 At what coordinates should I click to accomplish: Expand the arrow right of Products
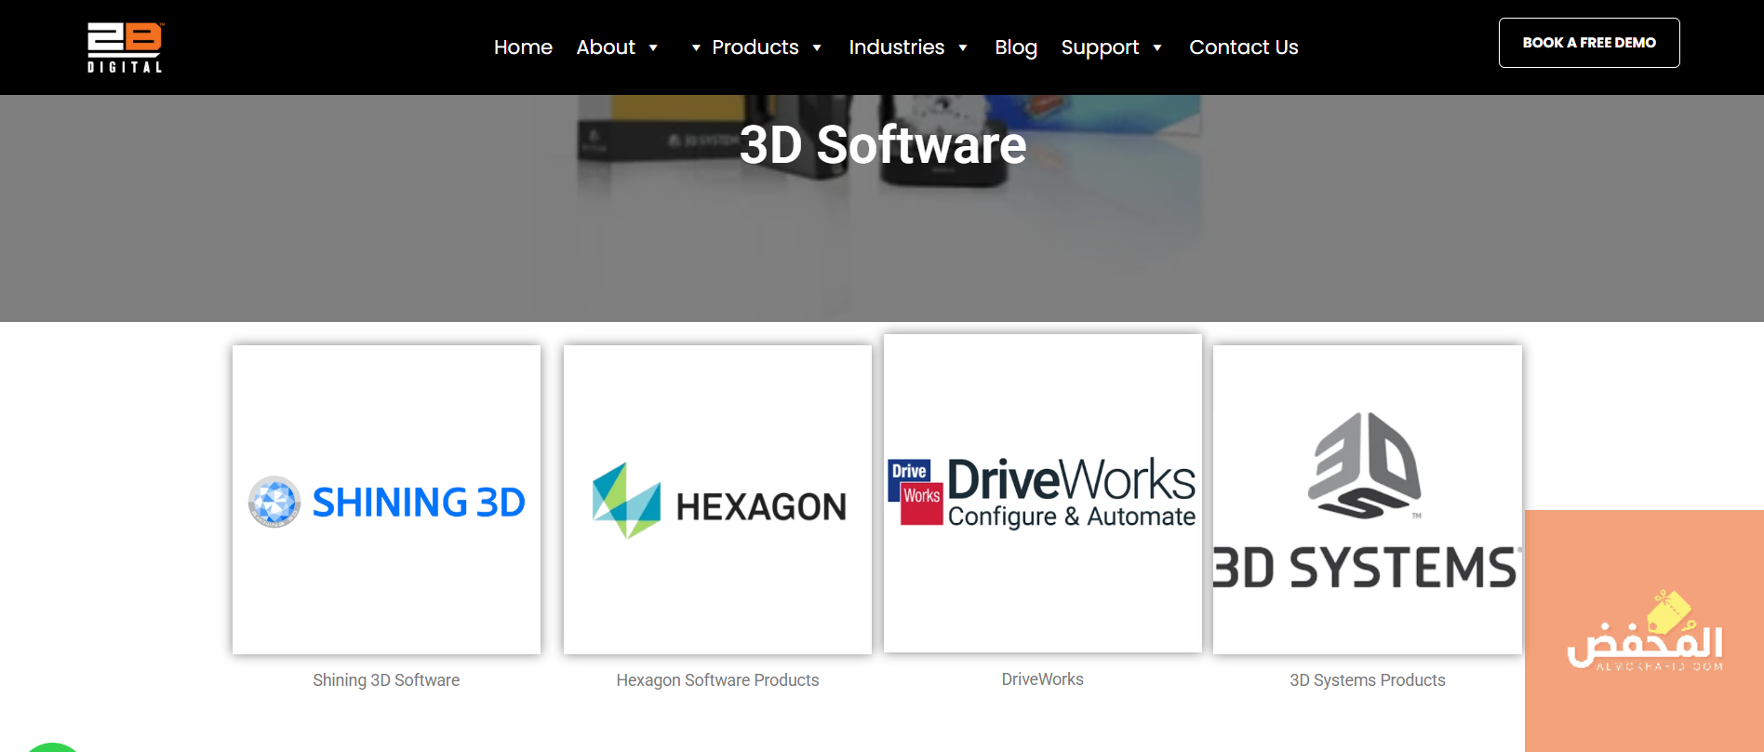click(x=817, y=47)
